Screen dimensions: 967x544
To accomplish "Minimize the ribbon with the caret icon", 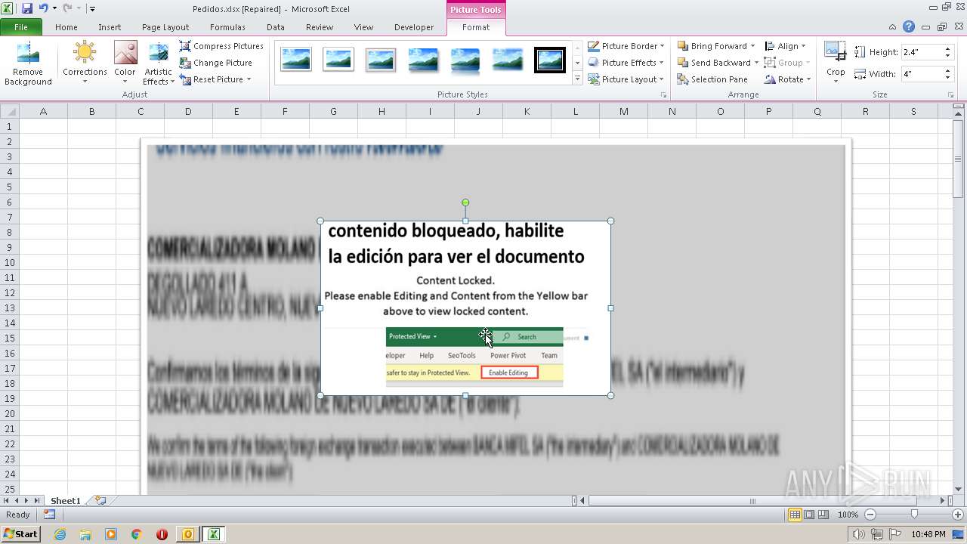I will tap(894, 27).
